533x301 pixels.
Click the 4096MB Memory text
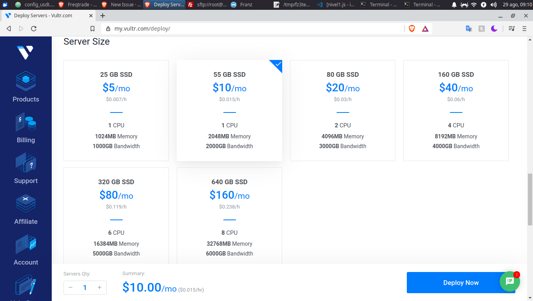pyautogui.click(x=343, y=136)
